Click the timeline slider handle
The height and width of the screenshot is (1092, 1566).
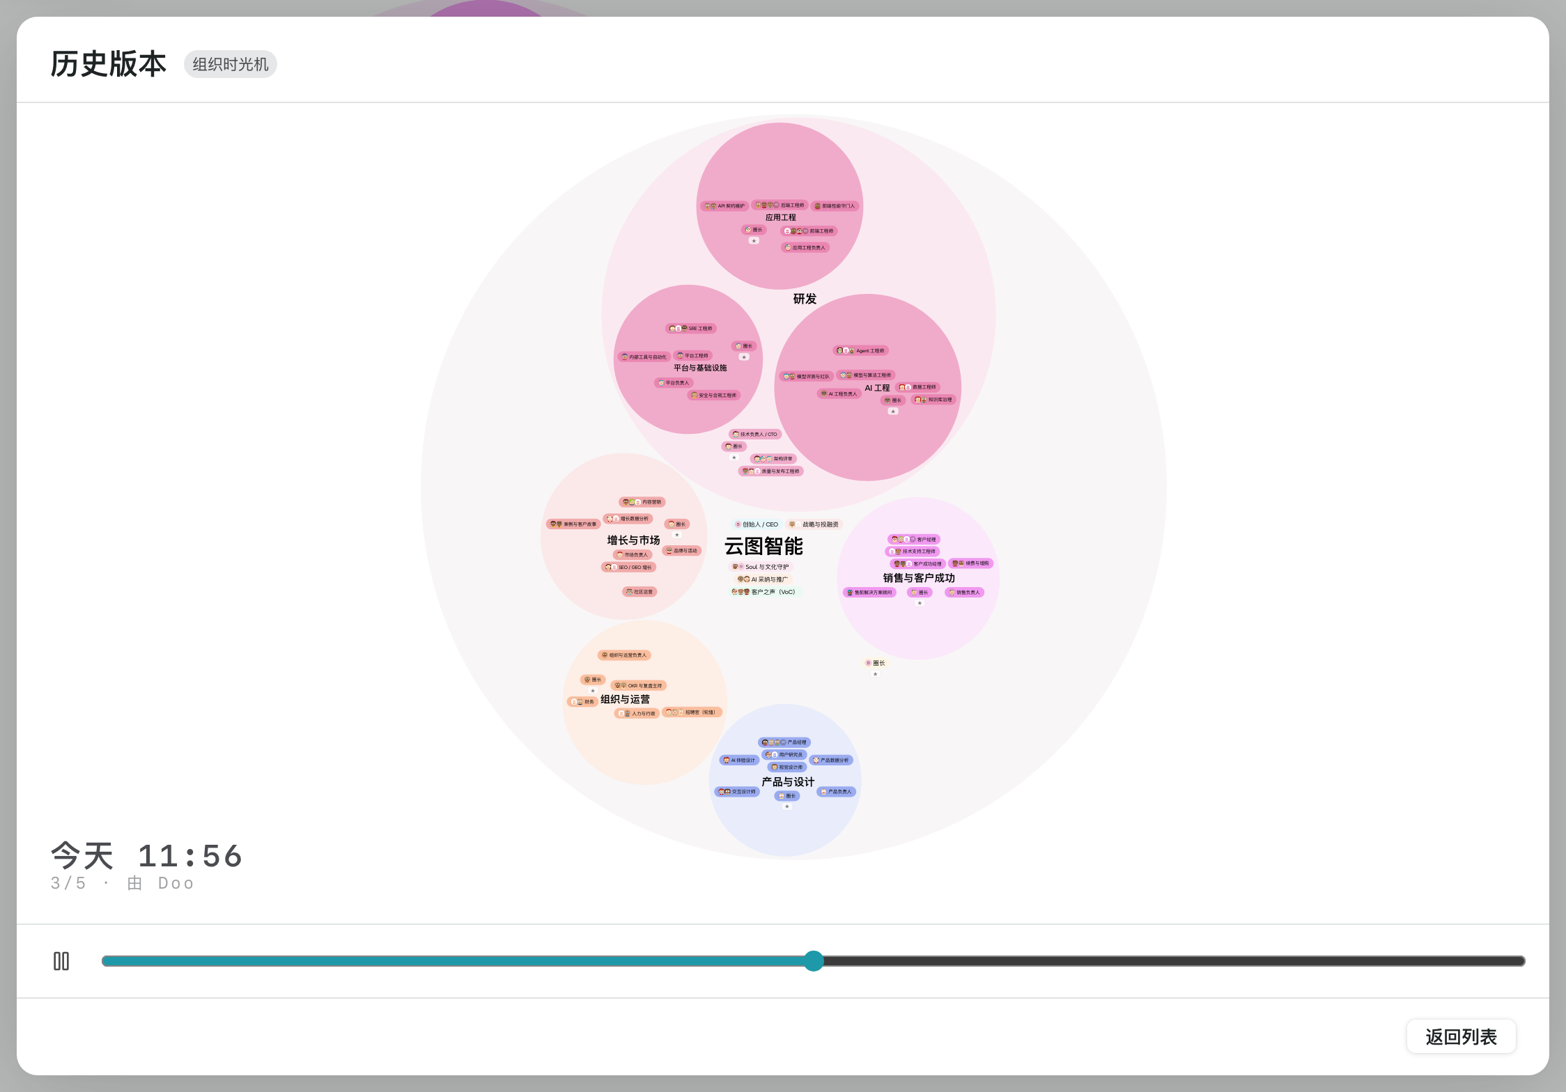(x=814, y=961)
